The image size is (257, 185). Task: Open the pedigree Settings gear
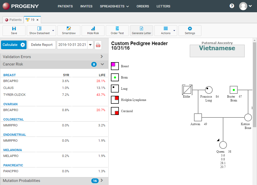pos(190,29)
